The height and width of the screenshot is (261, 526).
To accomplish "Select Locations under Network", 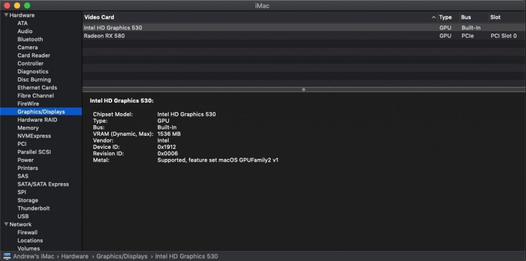I will coord(30,240).
